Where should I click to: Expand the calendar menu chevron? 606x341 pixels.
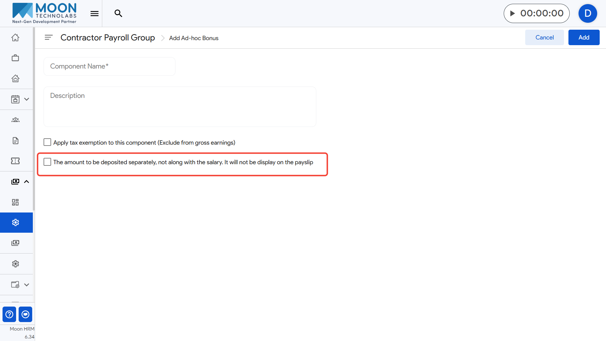27,99
